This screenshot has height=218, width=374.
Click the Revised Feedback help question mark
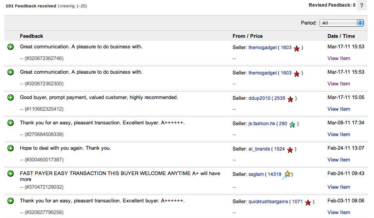coord(362,5)
